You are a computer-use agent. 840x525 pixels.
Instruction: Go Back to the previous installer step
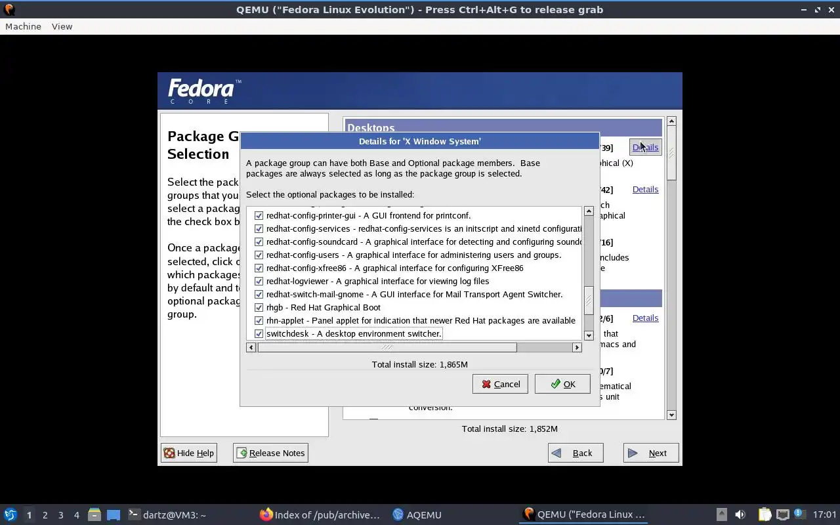[x=576, y=453]
